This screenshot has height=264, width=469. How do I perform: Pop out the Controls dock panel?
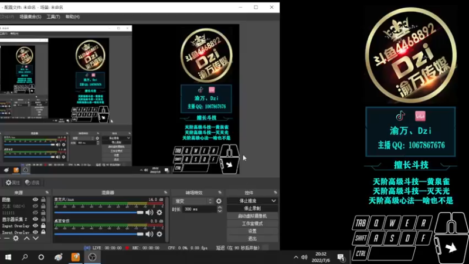point(275,192)
